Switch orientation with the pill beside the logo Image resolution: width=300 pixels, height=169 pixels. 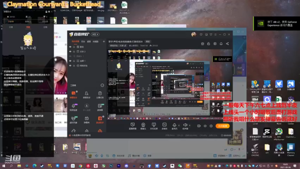coord(95,34)
